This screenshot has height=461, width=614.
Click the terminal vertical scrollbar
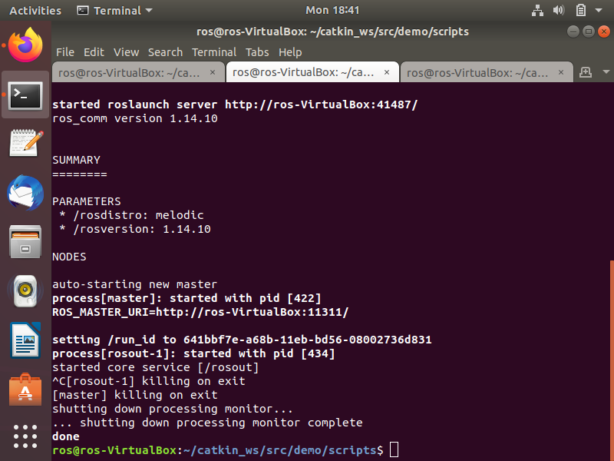[612, 360]
